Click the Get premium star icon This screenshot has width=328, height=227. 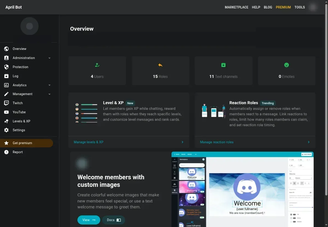click(x=7, y=143)
